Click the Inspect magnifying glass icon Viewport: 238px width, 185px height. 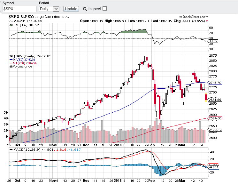[x=85, y=9]
